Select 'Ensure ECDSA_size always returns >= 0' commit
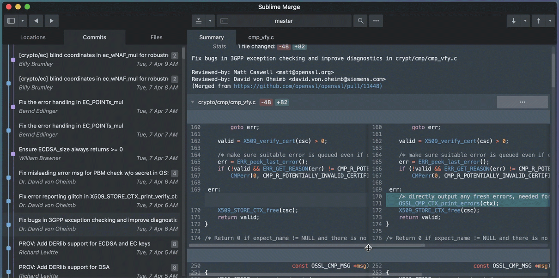Image resolution: width=559 pixels, height=279 pixels. tap(97, 154)
